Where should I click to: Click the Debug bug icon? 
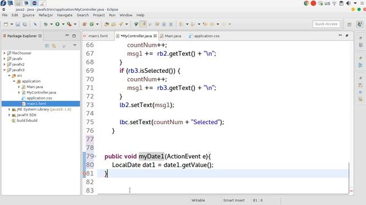[46, 24]
